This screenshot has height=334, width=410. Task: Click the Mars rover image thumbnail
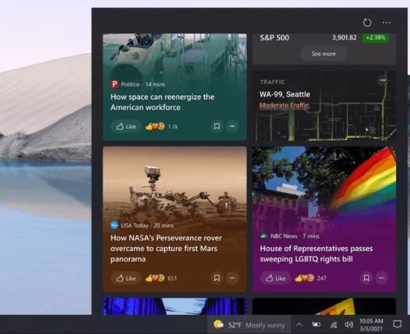pyautogui.click(x=175, y=183)
